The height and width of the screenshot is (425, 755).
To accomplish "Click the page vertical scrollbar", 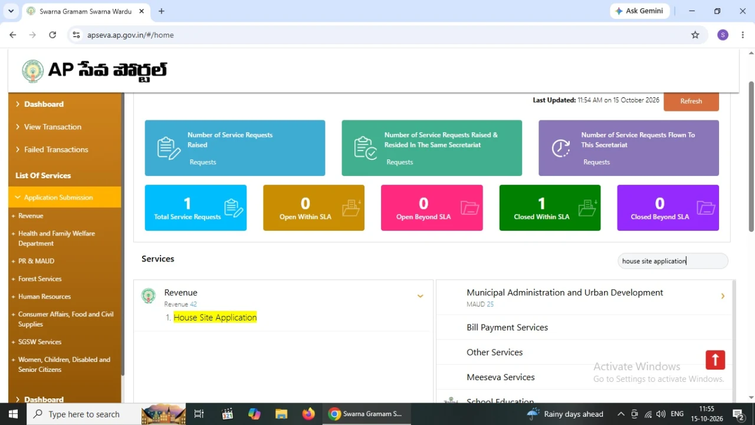I will pyautogui.click(x=751, y=156).
